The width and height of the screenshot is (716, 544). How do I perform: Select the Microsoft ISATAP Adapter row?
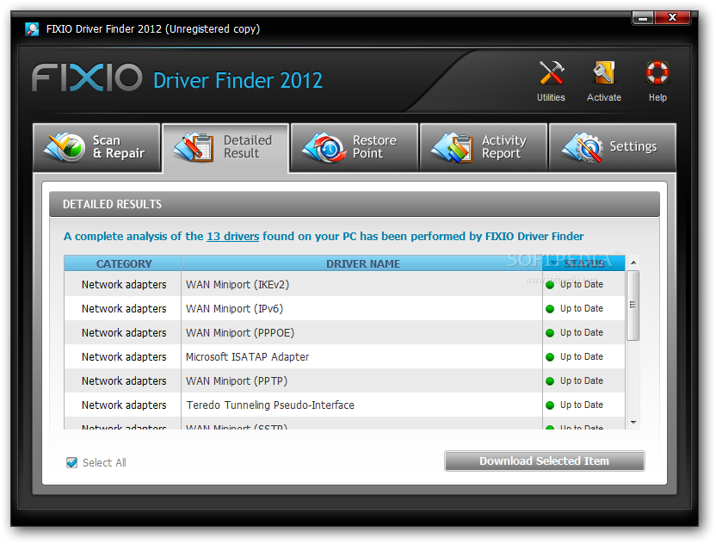(345, 356)
